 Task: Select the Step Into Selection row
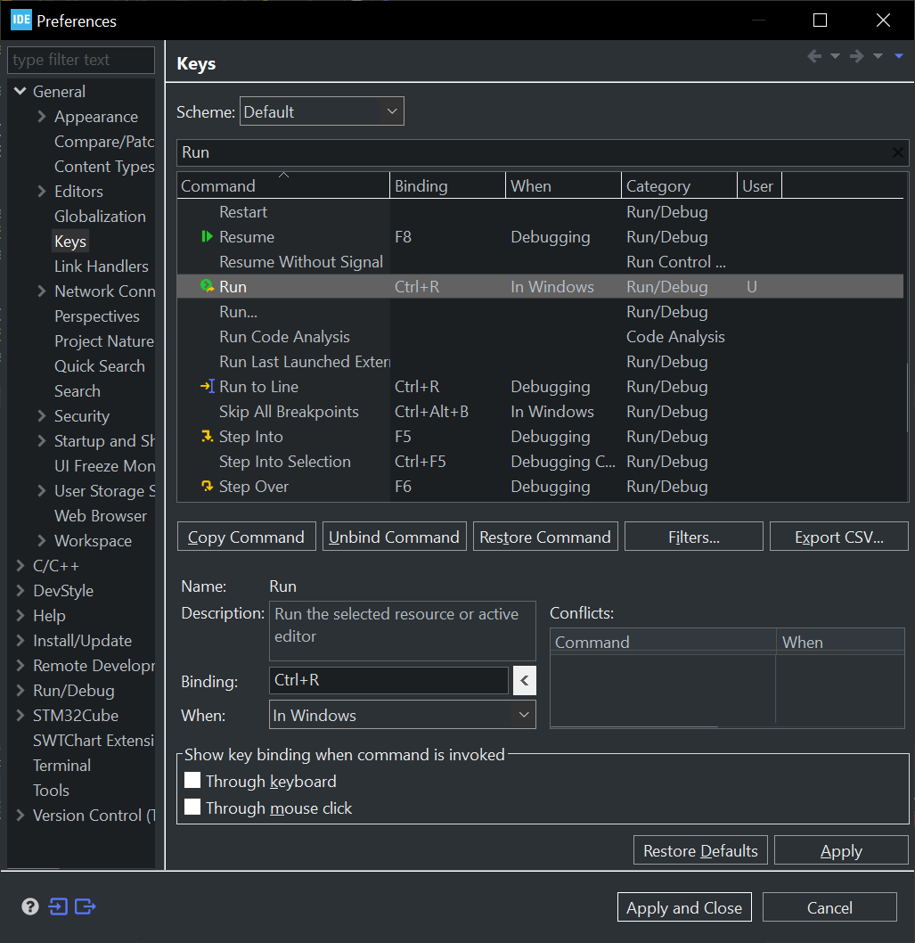pyautogui.click(x=541, y=462)
